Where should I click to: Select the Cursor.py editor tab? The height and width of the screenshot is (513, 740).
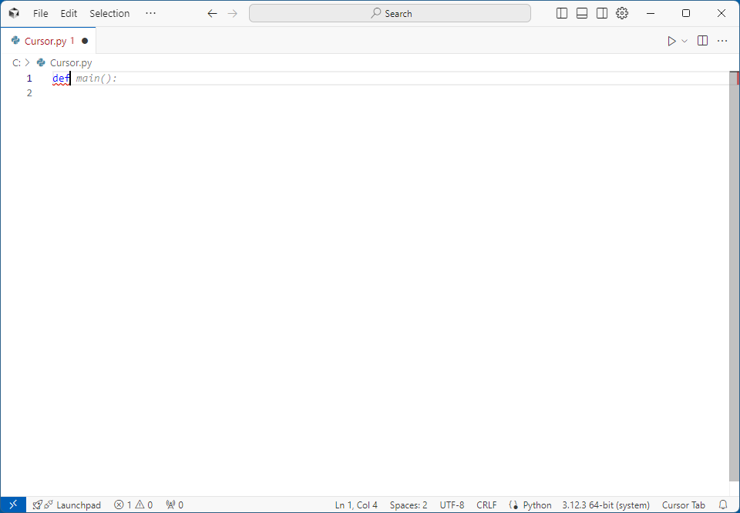pos(45,41)
